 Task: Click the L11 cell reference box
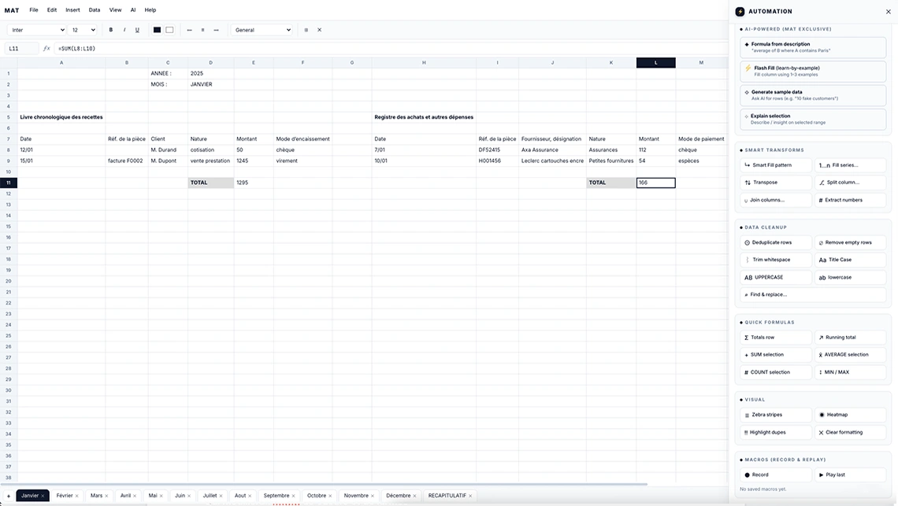[22, 49]
